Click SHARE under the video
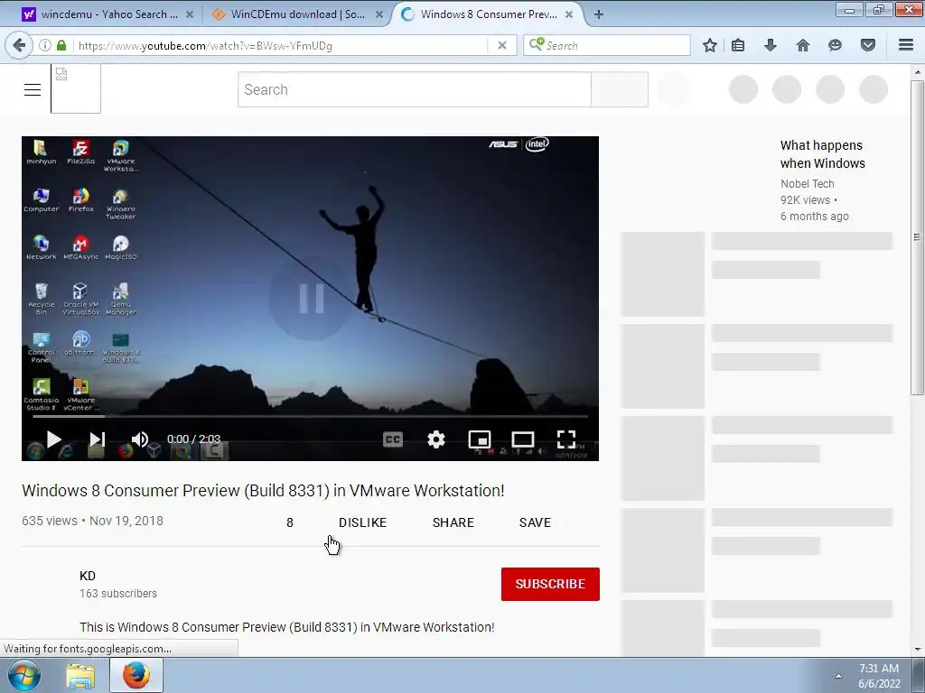The height and width of the screenshot is (693, 925). (x=453, y=522)
